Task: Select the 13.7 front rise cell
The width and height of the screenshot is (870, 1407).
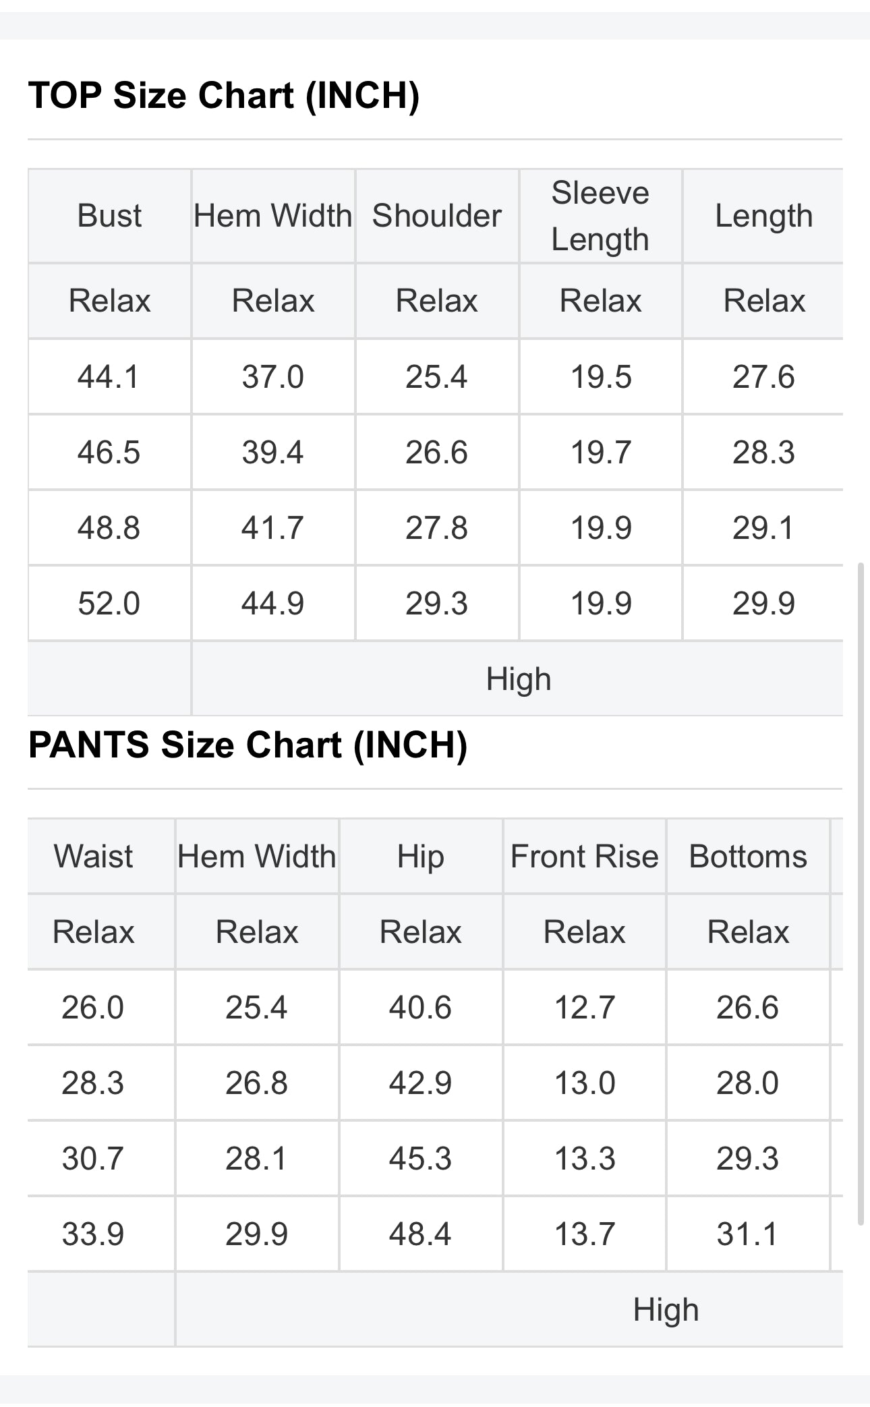Action: click(x=584, y=1234)
